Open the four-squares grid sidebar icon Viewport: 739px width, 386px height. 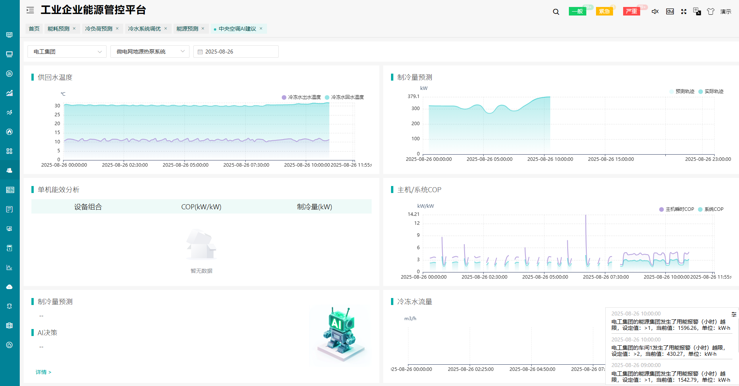10,151
